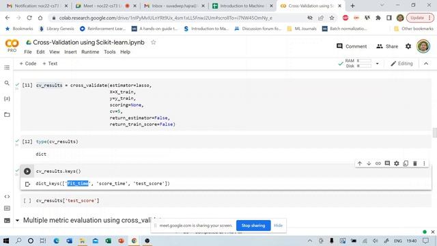This screenshot has height=246, width=437.
Task: Open the table of contents sidebar icon
Action: [x=7, y=68]
